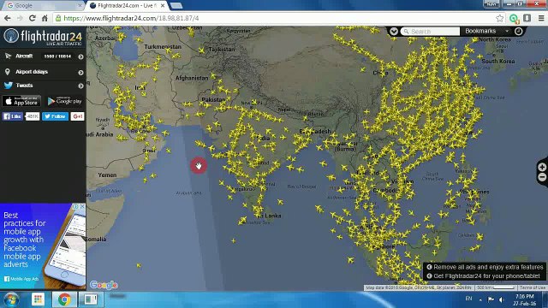Click the volume speaker tray icon
Image resolution: width=548 pixels, height=308 pixels.
coord(502,299)
